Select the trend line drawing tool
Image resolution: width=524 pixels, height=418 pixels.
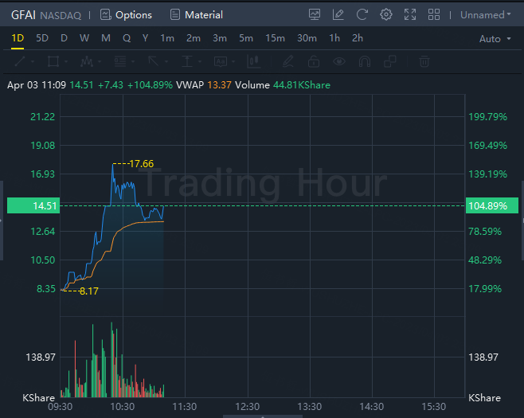click(20, 61)
